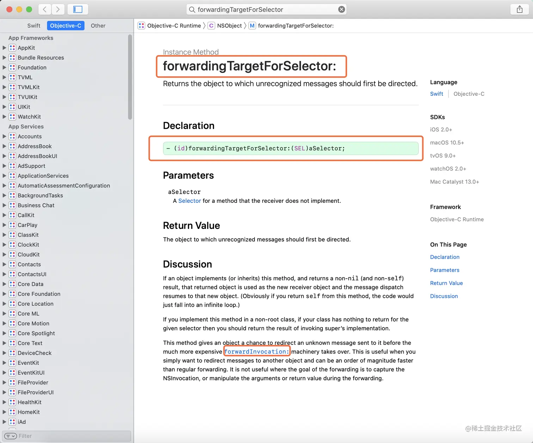
Task: Expand the UIKit framework
Action: click(x=5, y=107)
